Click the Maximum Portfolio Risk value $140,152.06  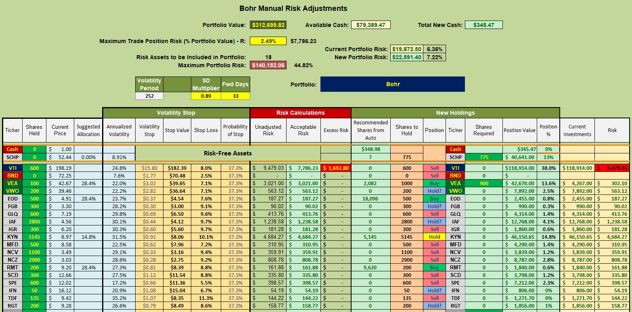(268, 65)
